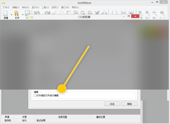
Task: Click the Zoom in (放大) magnifier icon
Action: pos(147,13)
